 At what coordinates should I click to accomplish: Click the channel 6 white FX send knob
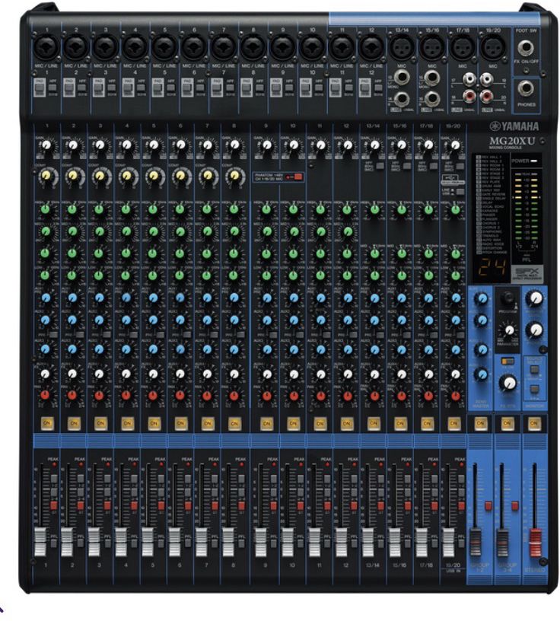180,374
